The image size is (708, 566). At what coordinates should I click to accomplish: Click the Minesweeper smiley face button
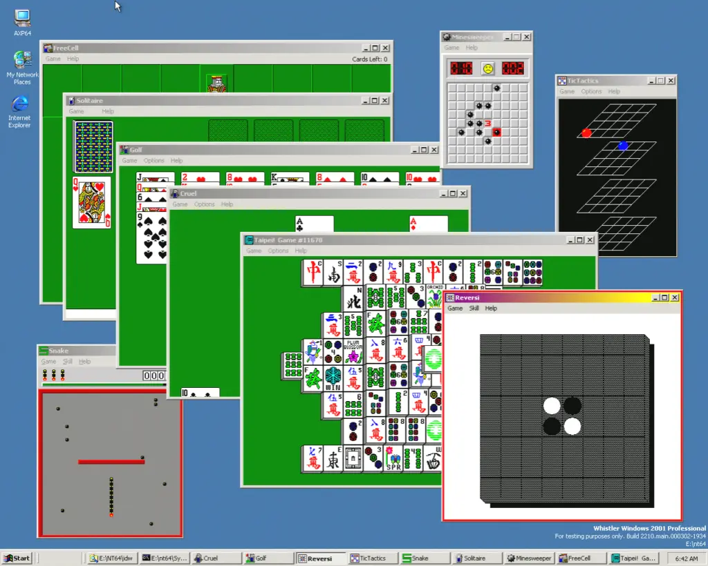click(487, 68)
